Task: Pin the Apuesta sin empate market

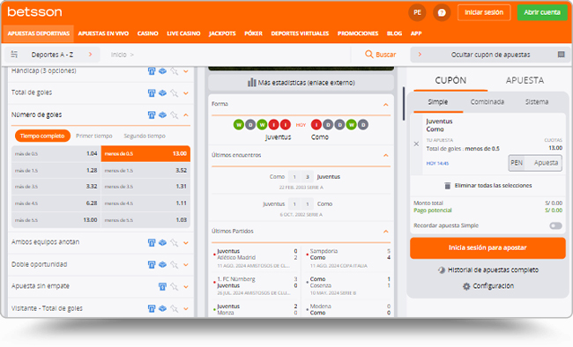Action: point(175,287)
